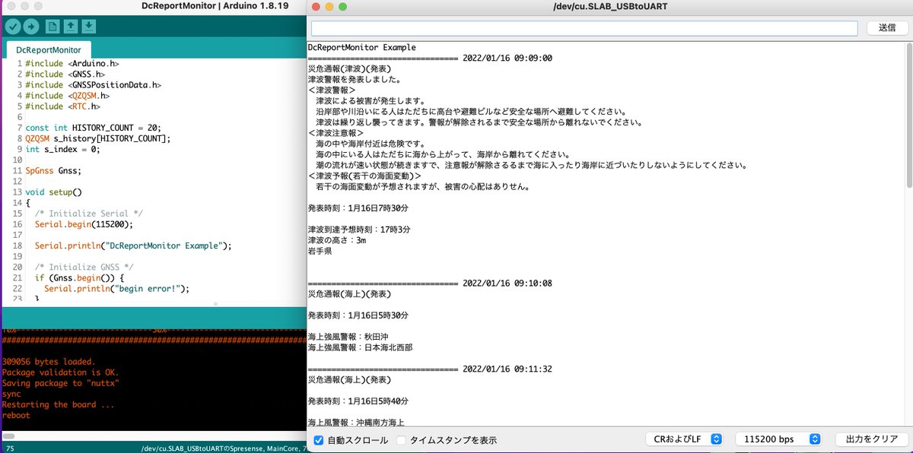
Task: Click the 'void setup()' code line
Action: point(53,192)
